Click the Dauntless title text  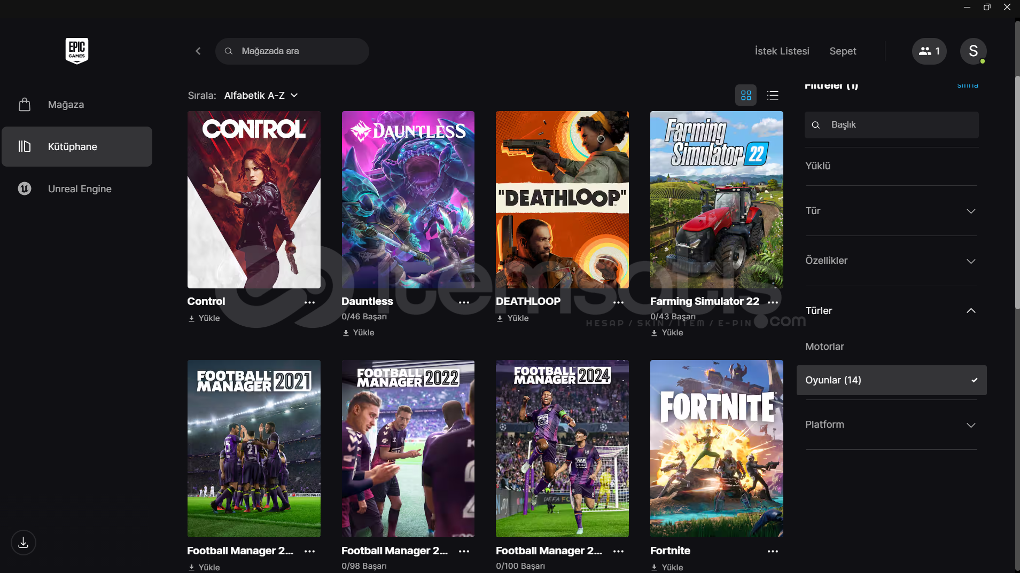click(x=368, y=301)
